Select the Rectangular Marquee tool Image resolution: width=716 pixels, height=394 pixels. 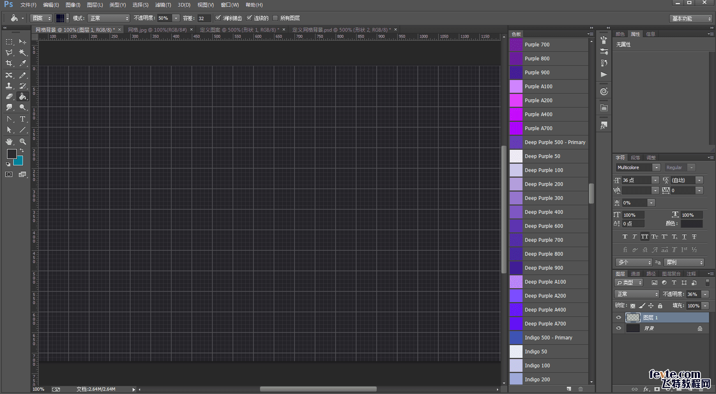click(x=9, y=42)
